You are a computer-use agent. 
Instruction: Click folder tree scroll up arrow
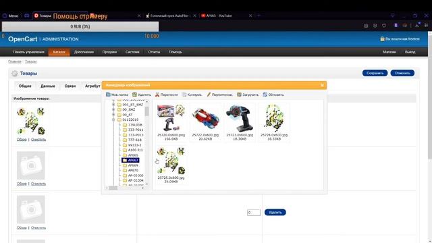point(146,102)
